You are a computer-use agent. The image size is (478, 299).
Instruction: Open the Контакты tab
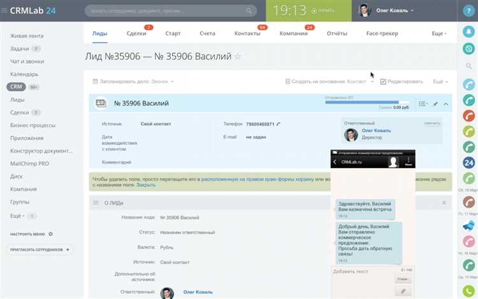(x=247, y=34)
